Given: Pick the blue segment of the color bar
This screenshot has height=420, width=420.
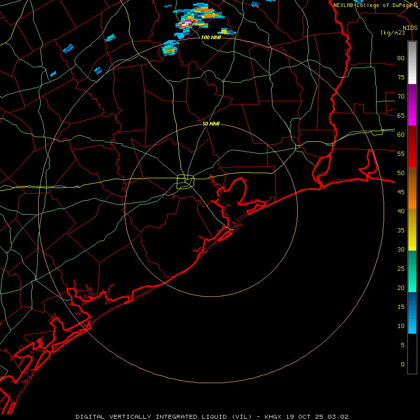Looking at the screenshot, I should (x=412, y=313).
